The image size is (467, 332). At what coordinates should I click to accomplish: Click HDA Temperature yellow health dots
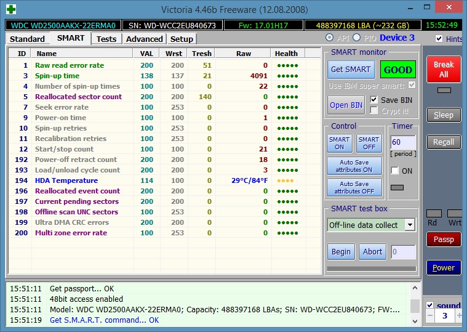click(285, 180)
